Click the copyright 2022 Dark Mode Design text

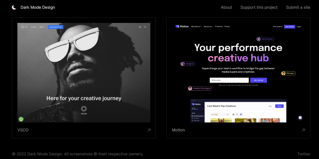[77, 154]
